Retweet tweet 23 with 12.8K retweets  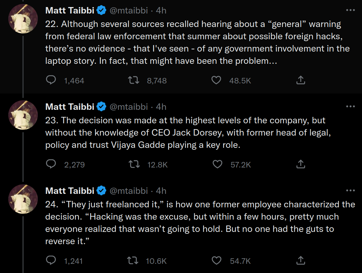pos(134,164)
